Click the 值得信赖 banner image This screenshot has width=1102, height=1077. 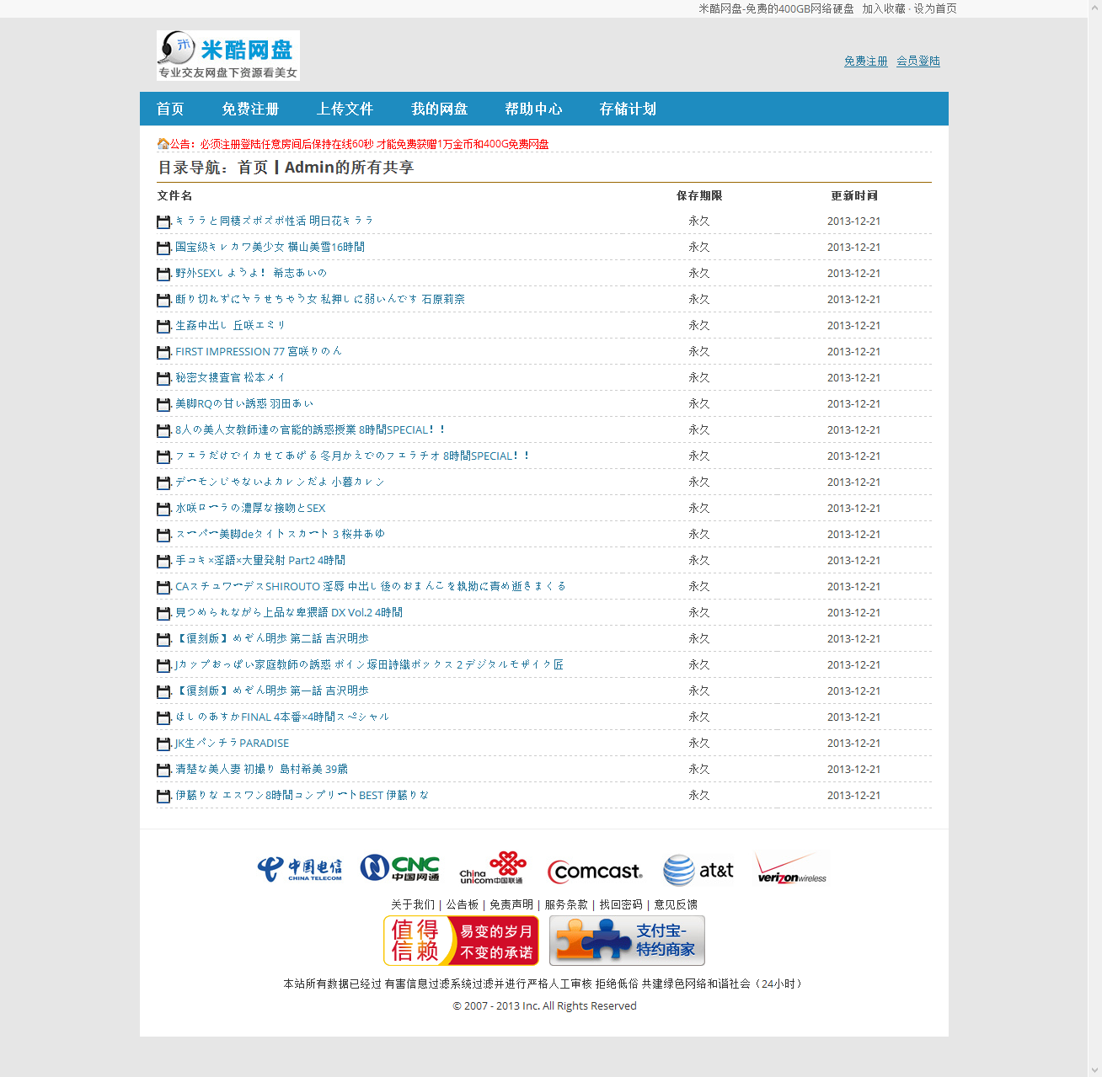pos(461,941)
